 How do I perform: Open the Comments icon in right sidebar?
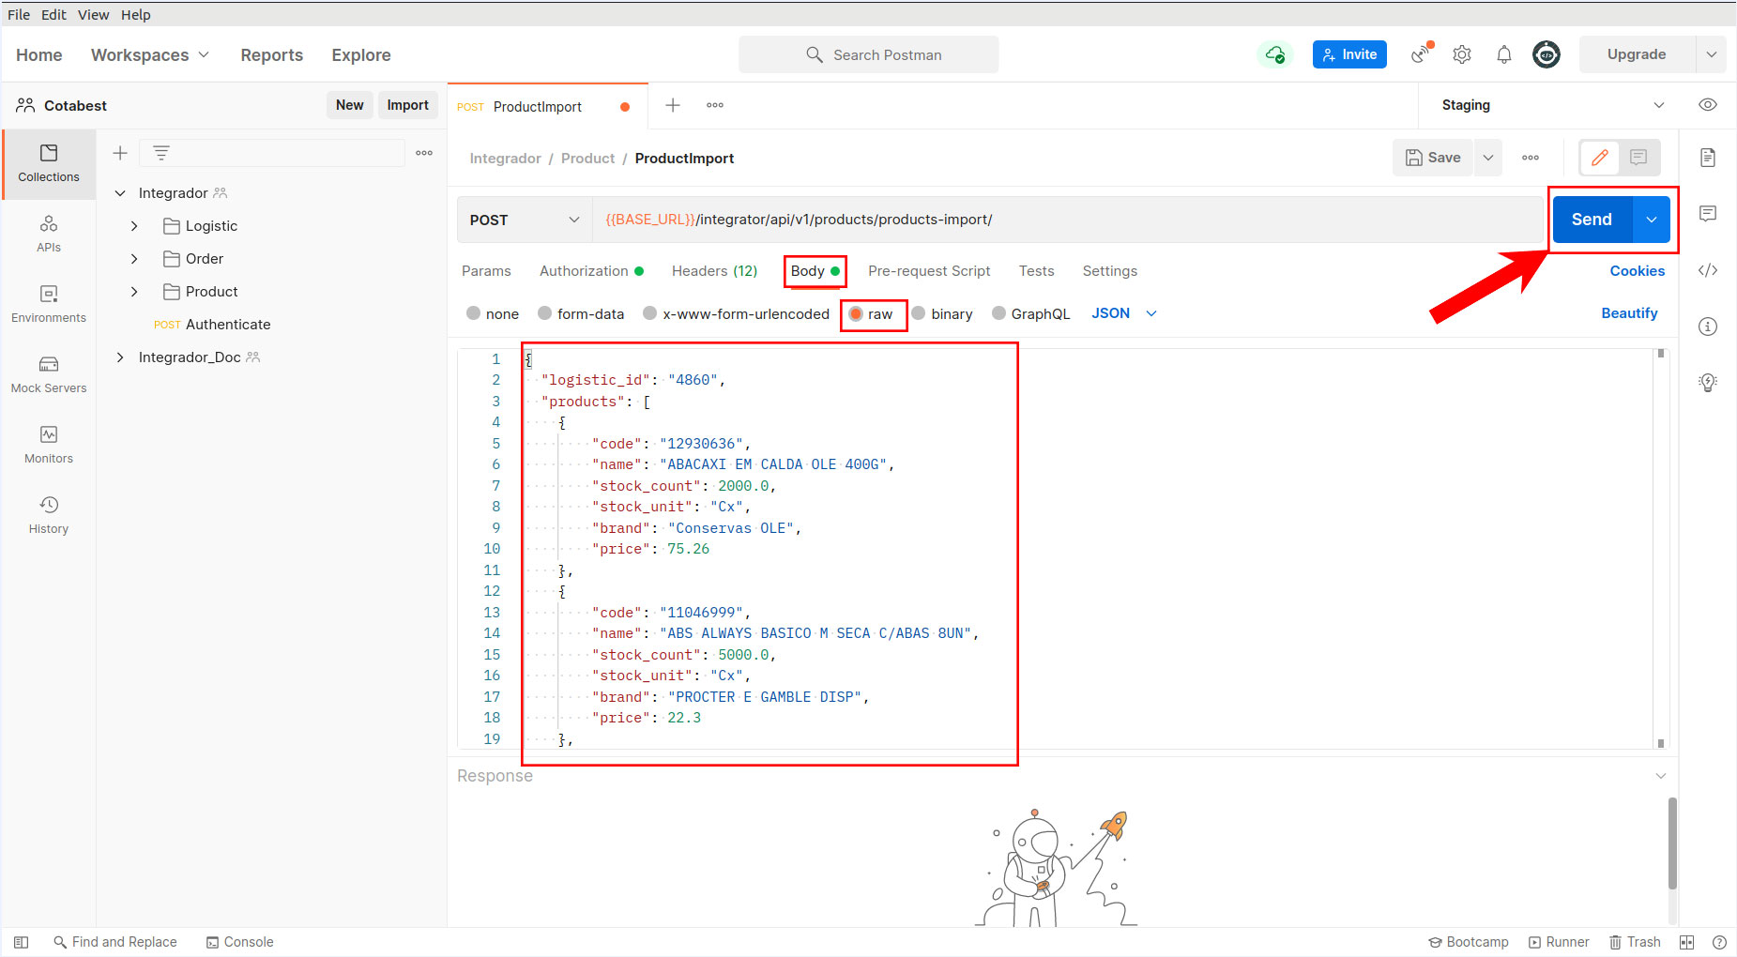pos(1708,214)
